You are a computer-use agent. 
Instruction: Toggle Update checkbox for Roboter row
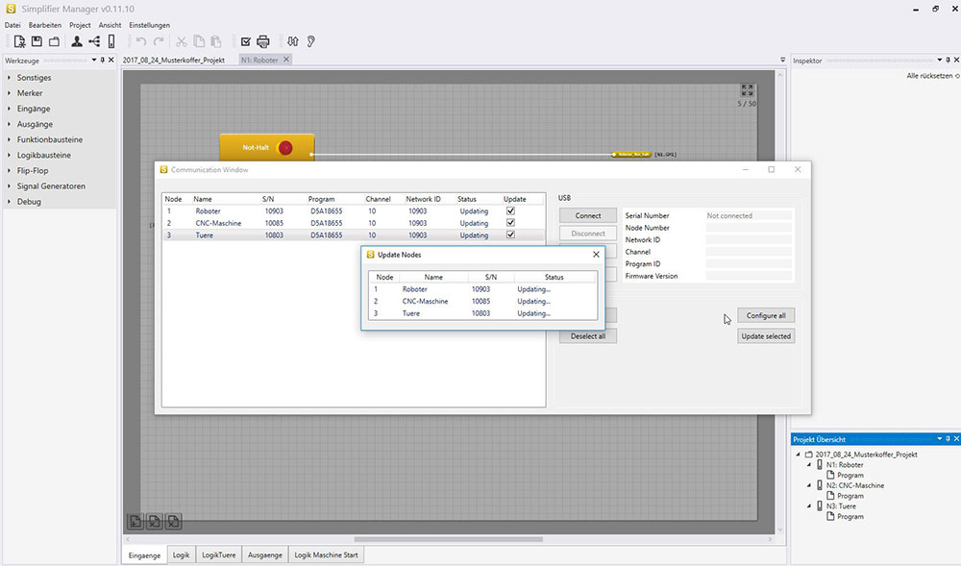pyautogui.click(x=510, y=210)
